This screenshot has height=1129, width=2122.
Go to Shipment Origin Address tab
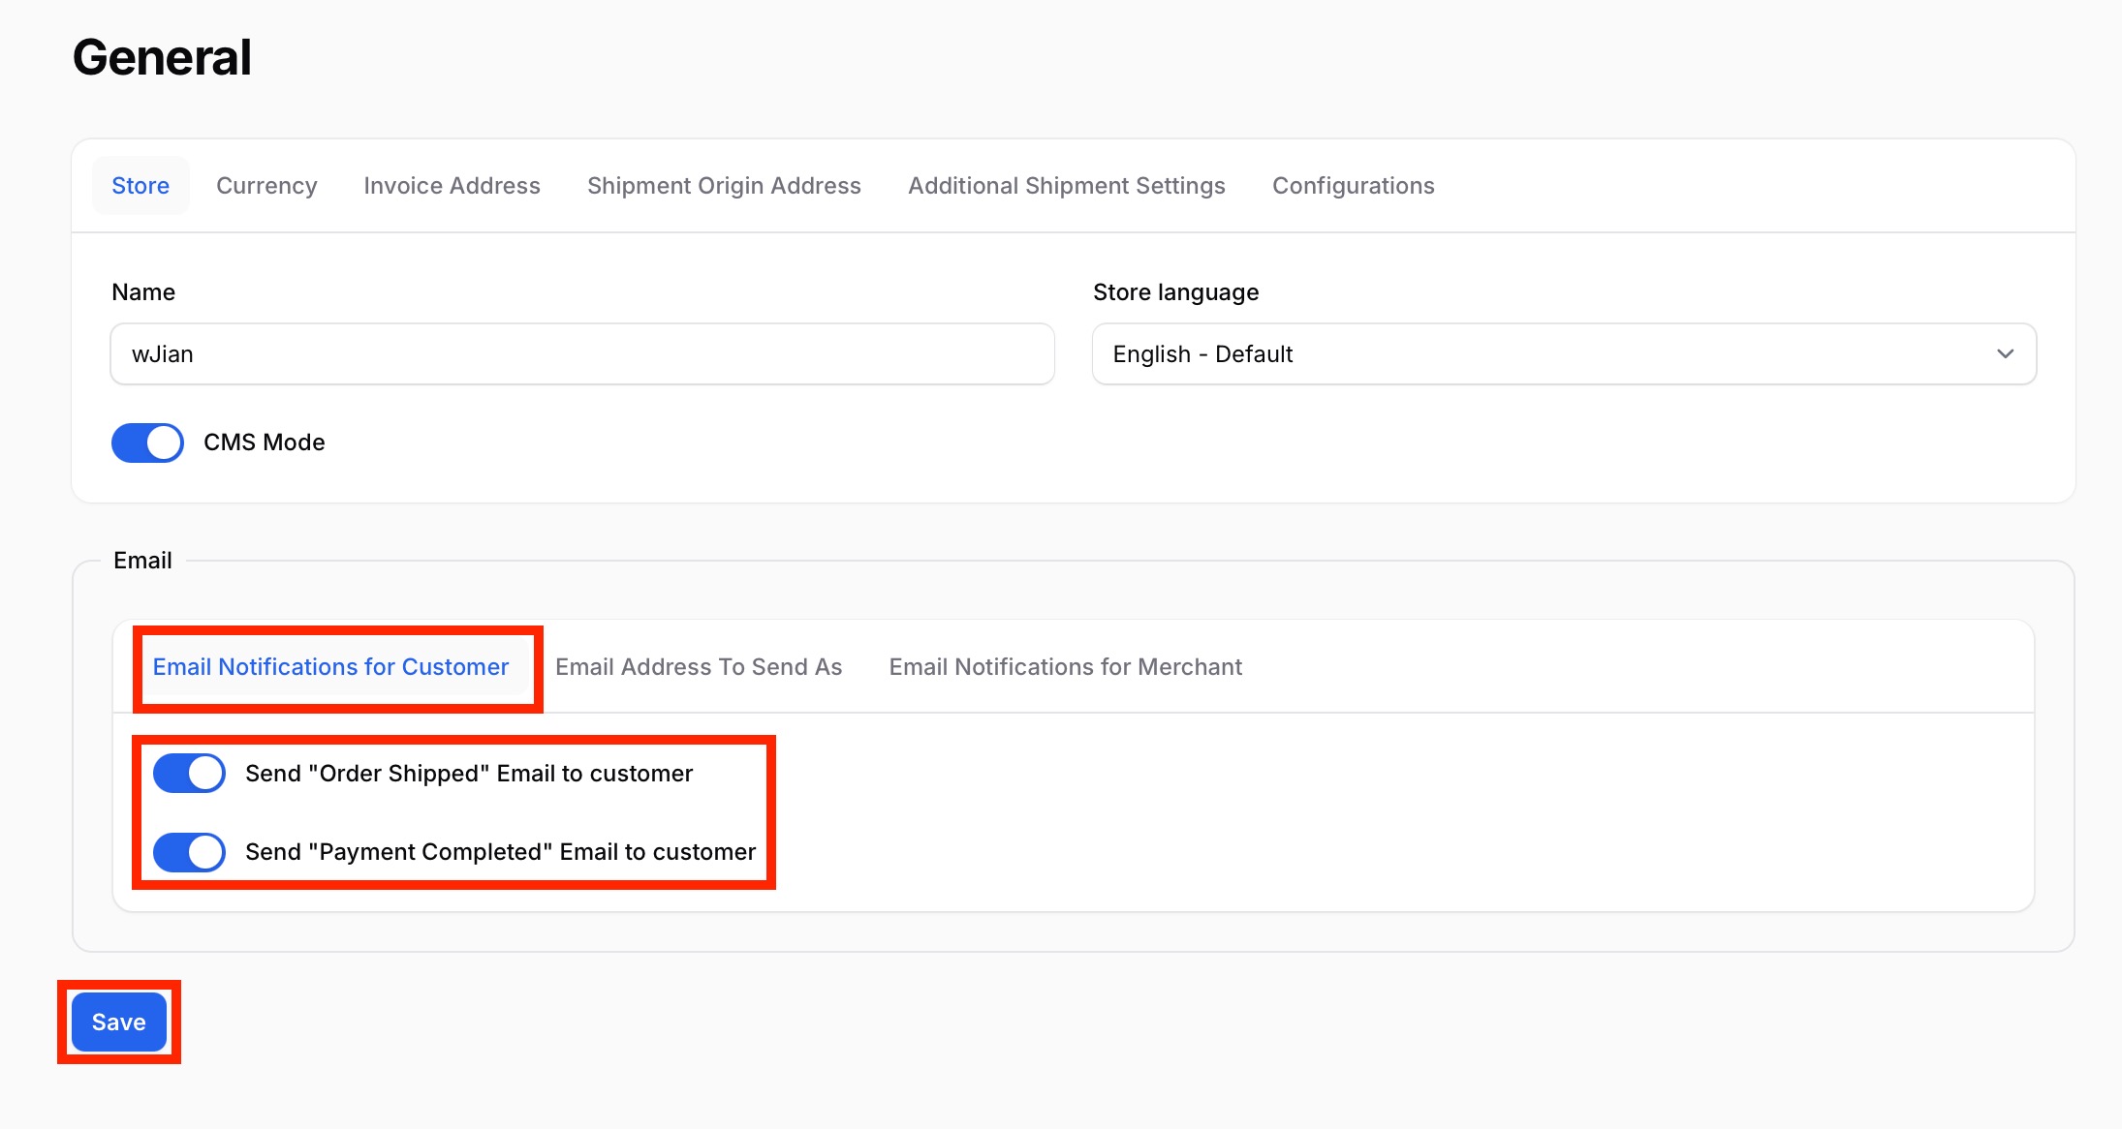coord(724,186)
